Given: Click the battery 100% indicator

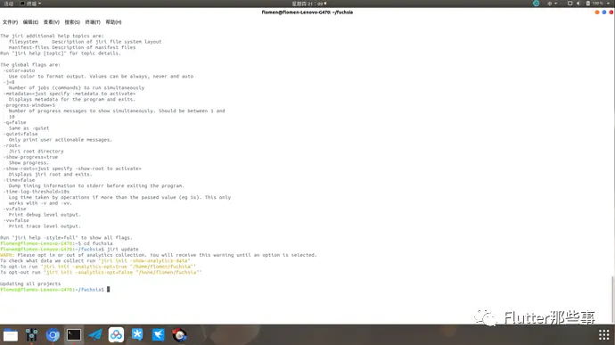Looking at the screenshot, I should pyautogui.click(x=594, y=4).
